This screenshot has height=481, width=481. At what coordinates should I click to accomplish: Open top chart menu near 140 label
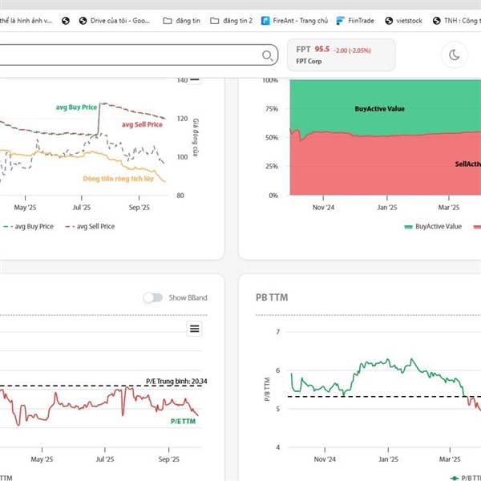click(195, 79)
